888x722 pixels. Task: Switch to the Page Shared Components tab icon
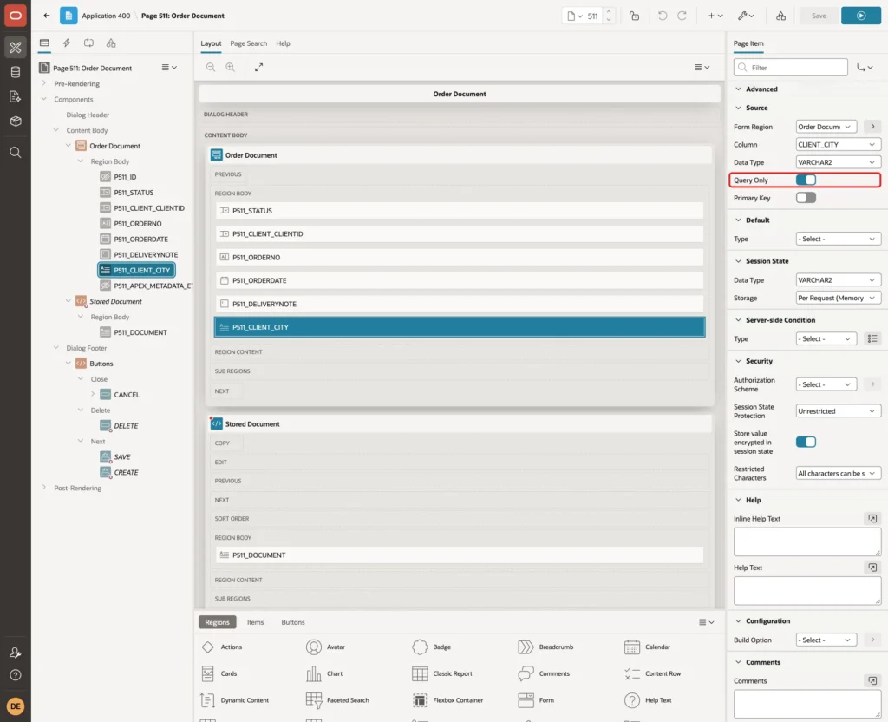[x=111, y=43]
